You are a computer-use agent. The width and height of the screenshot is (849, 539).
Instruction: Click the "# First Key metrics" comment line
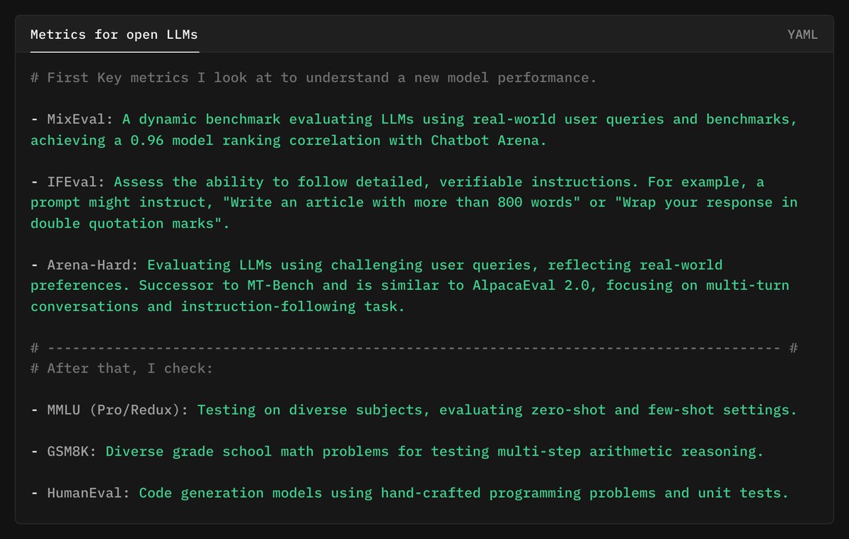(x=313, y=77)
